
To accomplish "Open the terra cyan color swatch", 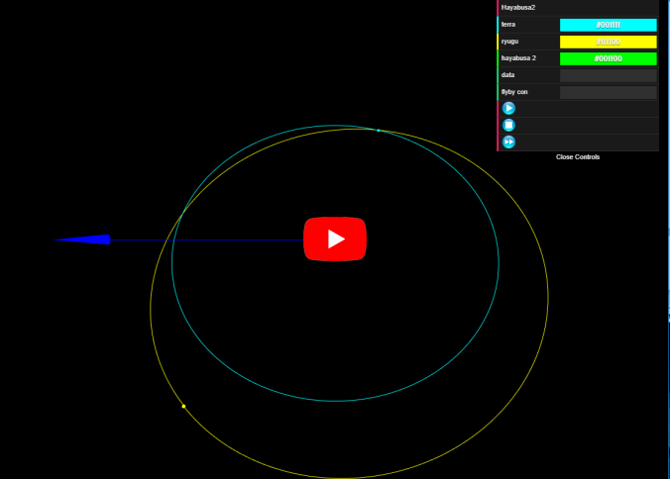I will click(x=608, y=25).
